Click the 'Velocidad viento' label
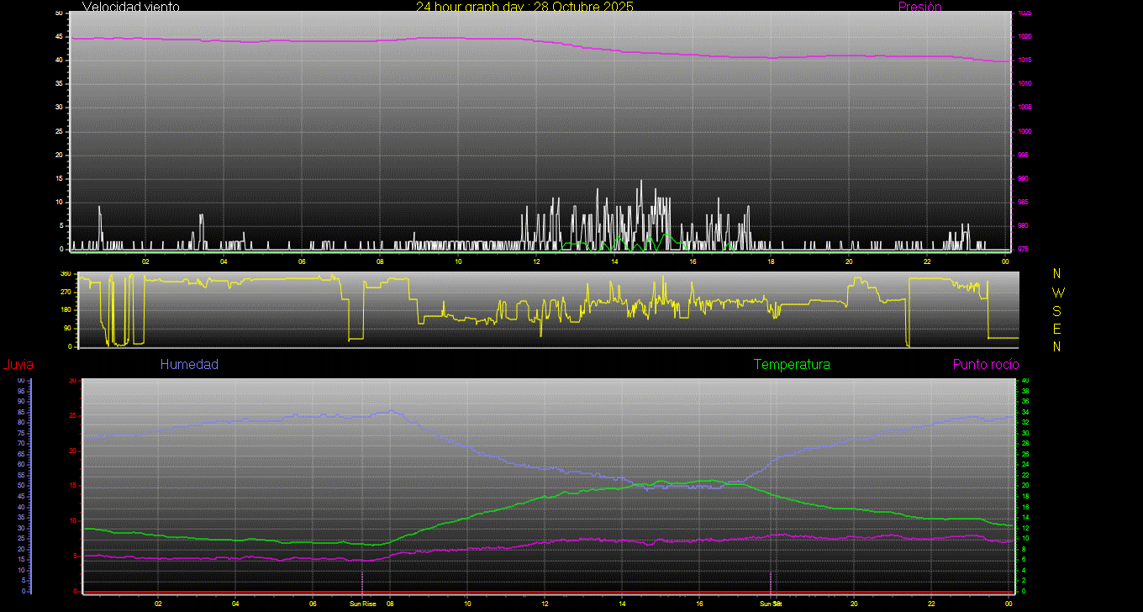 point(130,7)
